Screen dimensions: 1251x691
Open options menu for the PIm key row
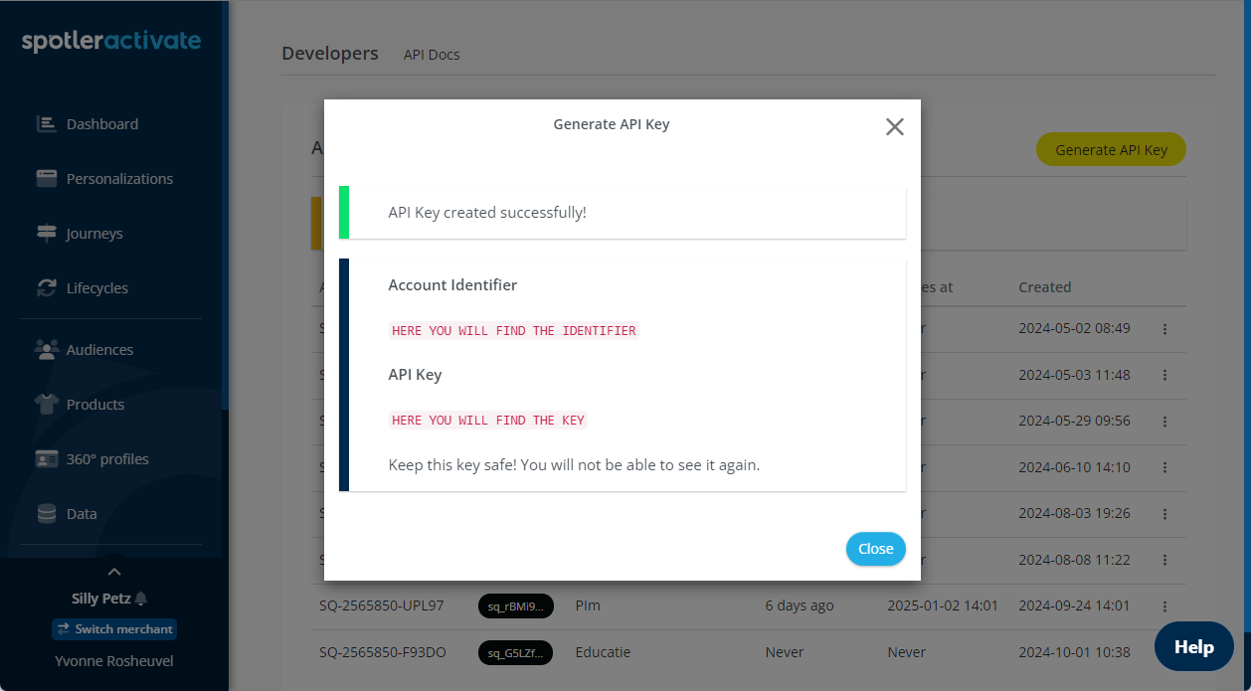click(x=1164, y=606)
